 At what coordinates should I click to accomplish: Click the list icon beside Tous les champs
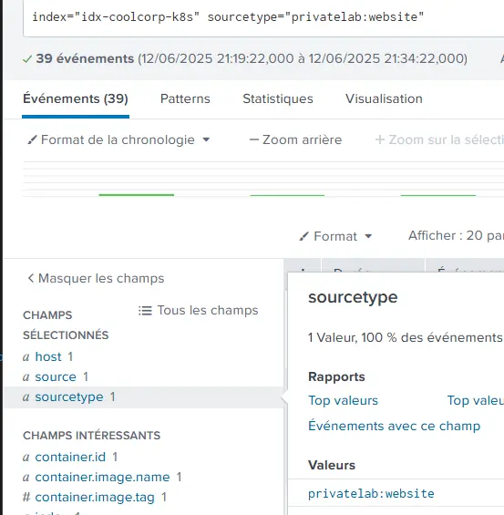145,311
